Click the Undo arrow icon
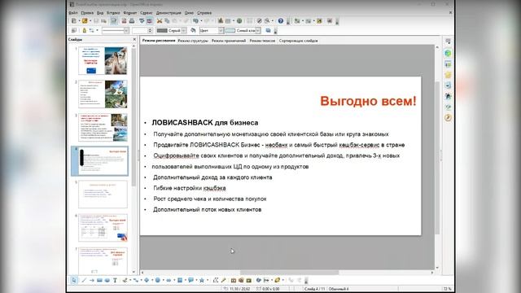 click(195, 21)
